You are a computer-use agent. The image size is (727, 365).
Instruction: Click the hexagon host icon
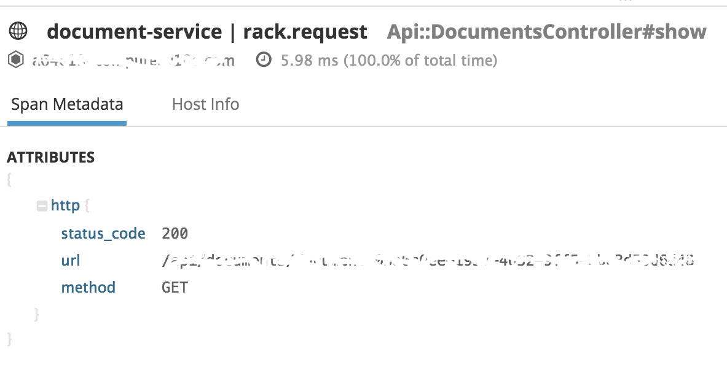[x=16, y=60]
